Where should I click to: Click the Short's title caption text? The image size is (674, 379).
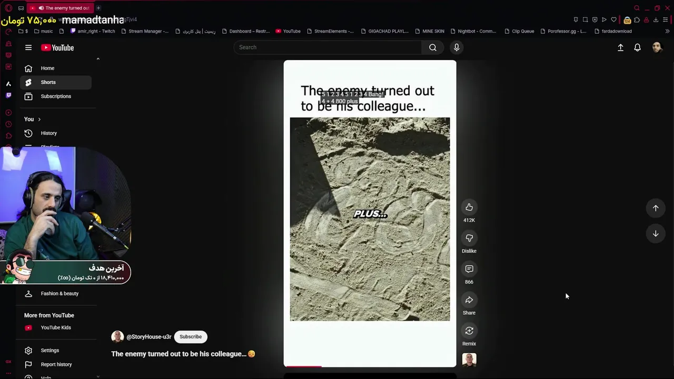click(x=183, y=354)
